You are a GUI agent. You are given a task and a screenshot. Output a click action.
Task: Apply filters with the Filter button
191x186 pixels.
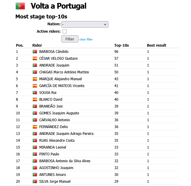(x=70, y=39)
